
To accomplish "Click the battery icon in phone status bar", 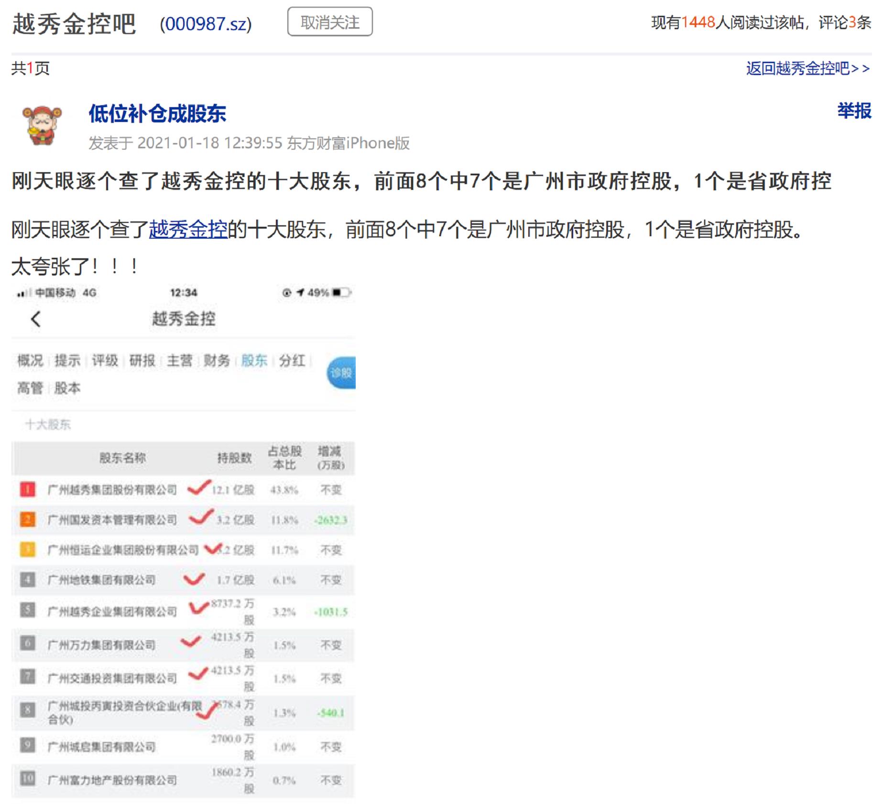I will pos(342,292).
